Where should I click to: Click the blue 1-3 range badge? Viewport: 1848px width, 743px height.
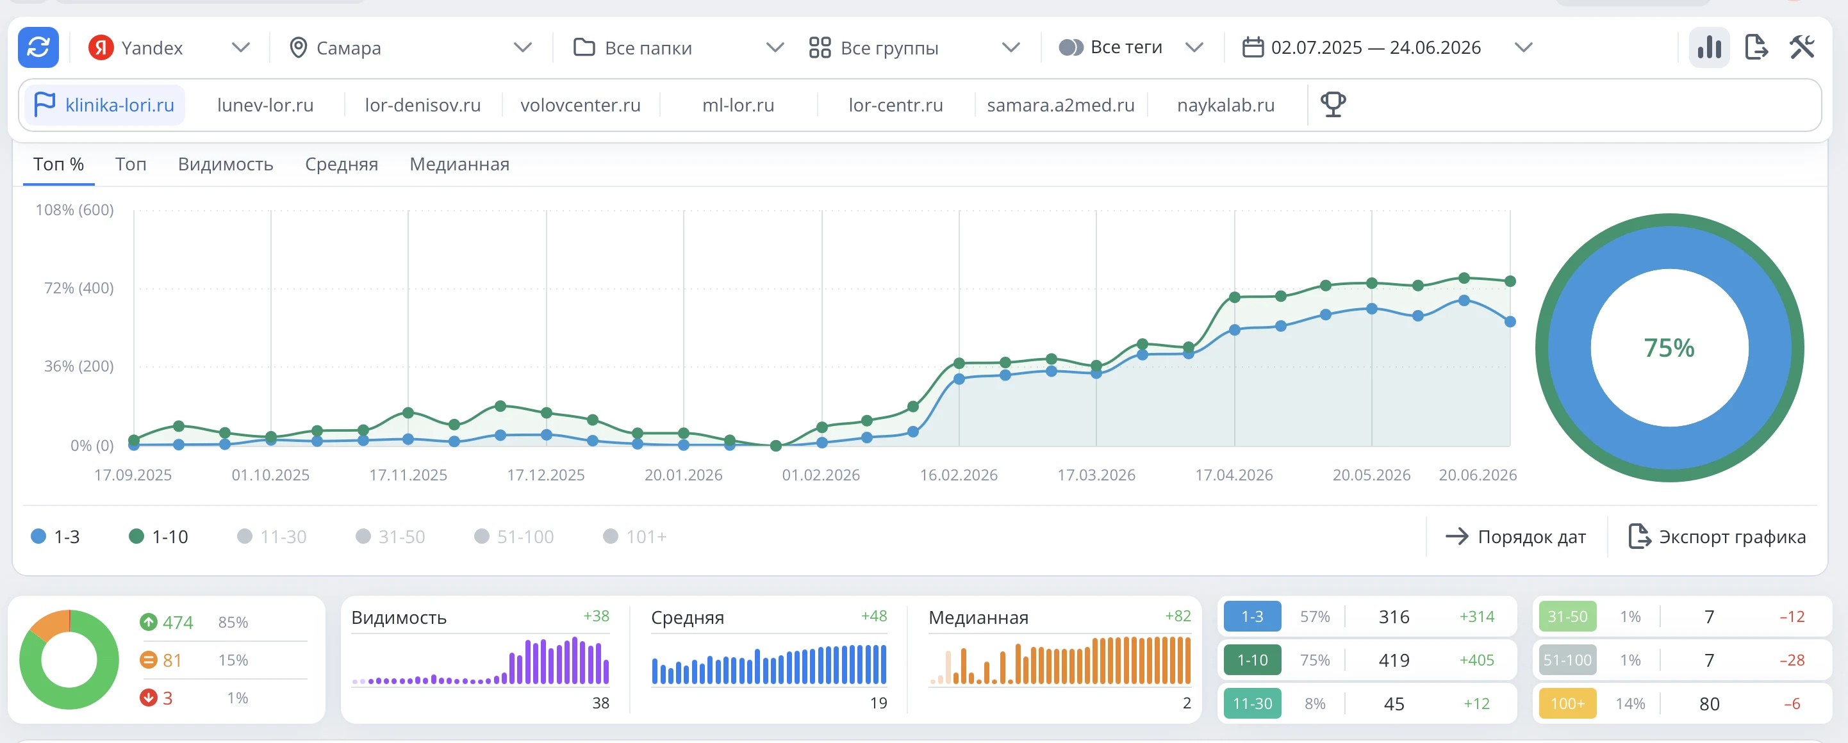pos(1252,616)
